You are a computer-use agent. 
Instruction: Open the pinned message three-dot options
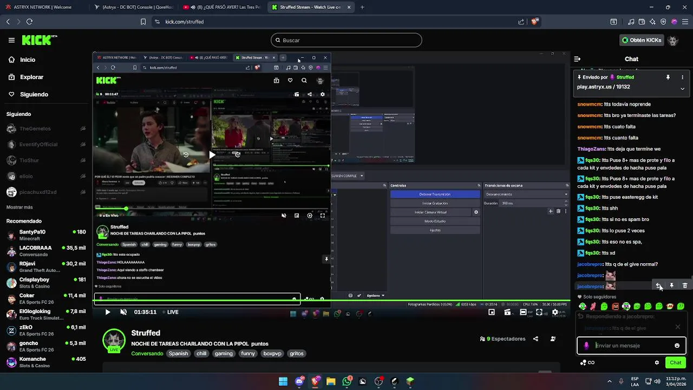(x=682, y=77)
